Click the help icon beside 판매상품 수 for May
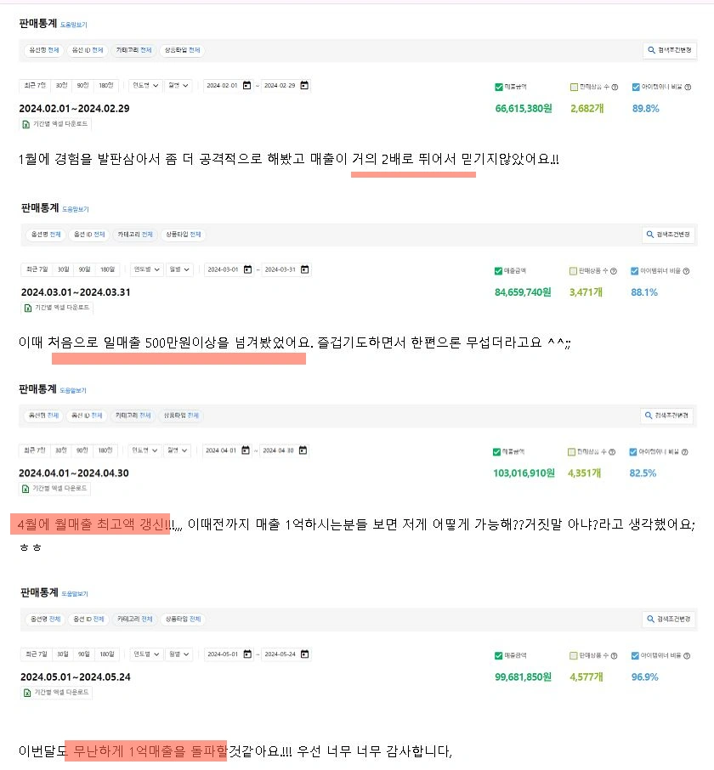Screen dimensions: 714x770 click(x=614, y=655)
